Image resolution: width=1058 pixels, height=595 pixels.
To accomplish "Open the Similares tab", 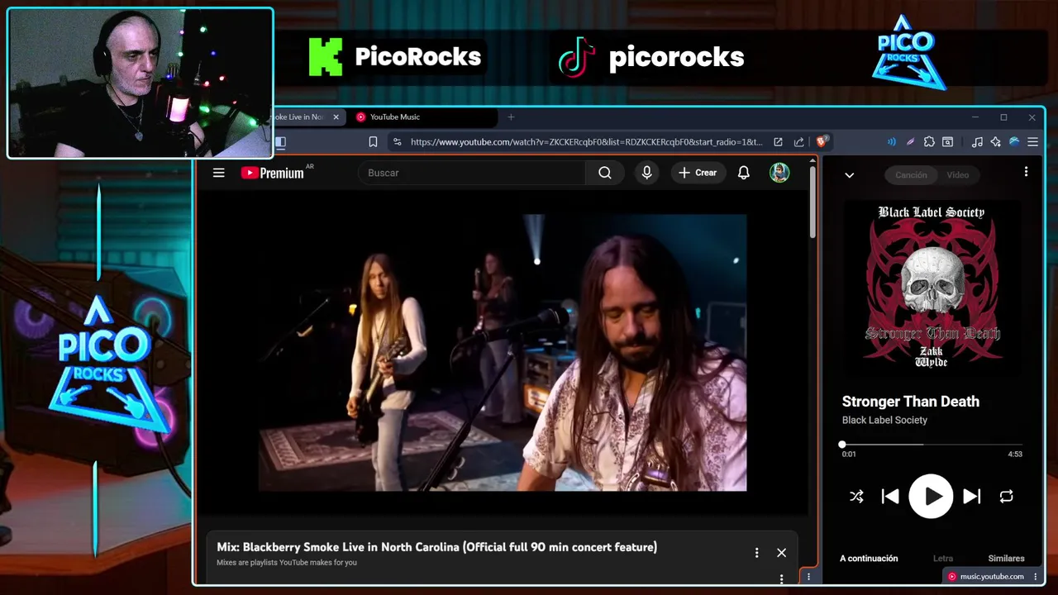I will (1006, 559).
